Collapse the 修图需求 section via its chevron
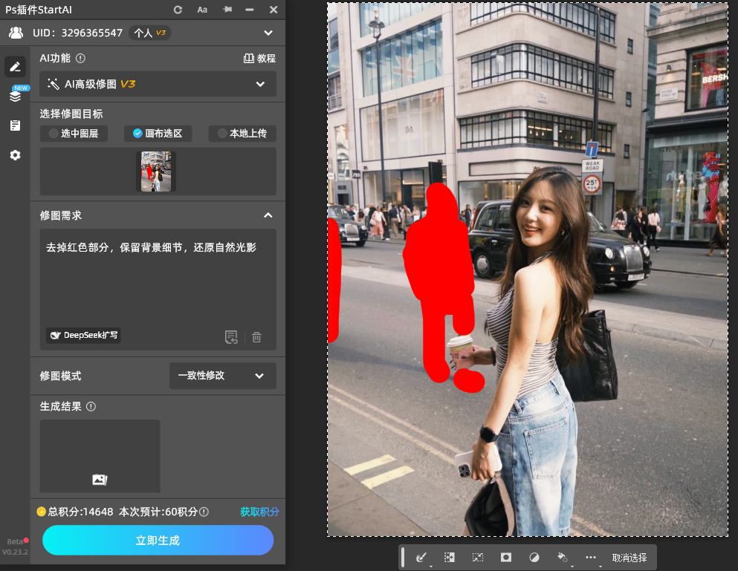Screen dimensions: 738x571 (268, 215)
